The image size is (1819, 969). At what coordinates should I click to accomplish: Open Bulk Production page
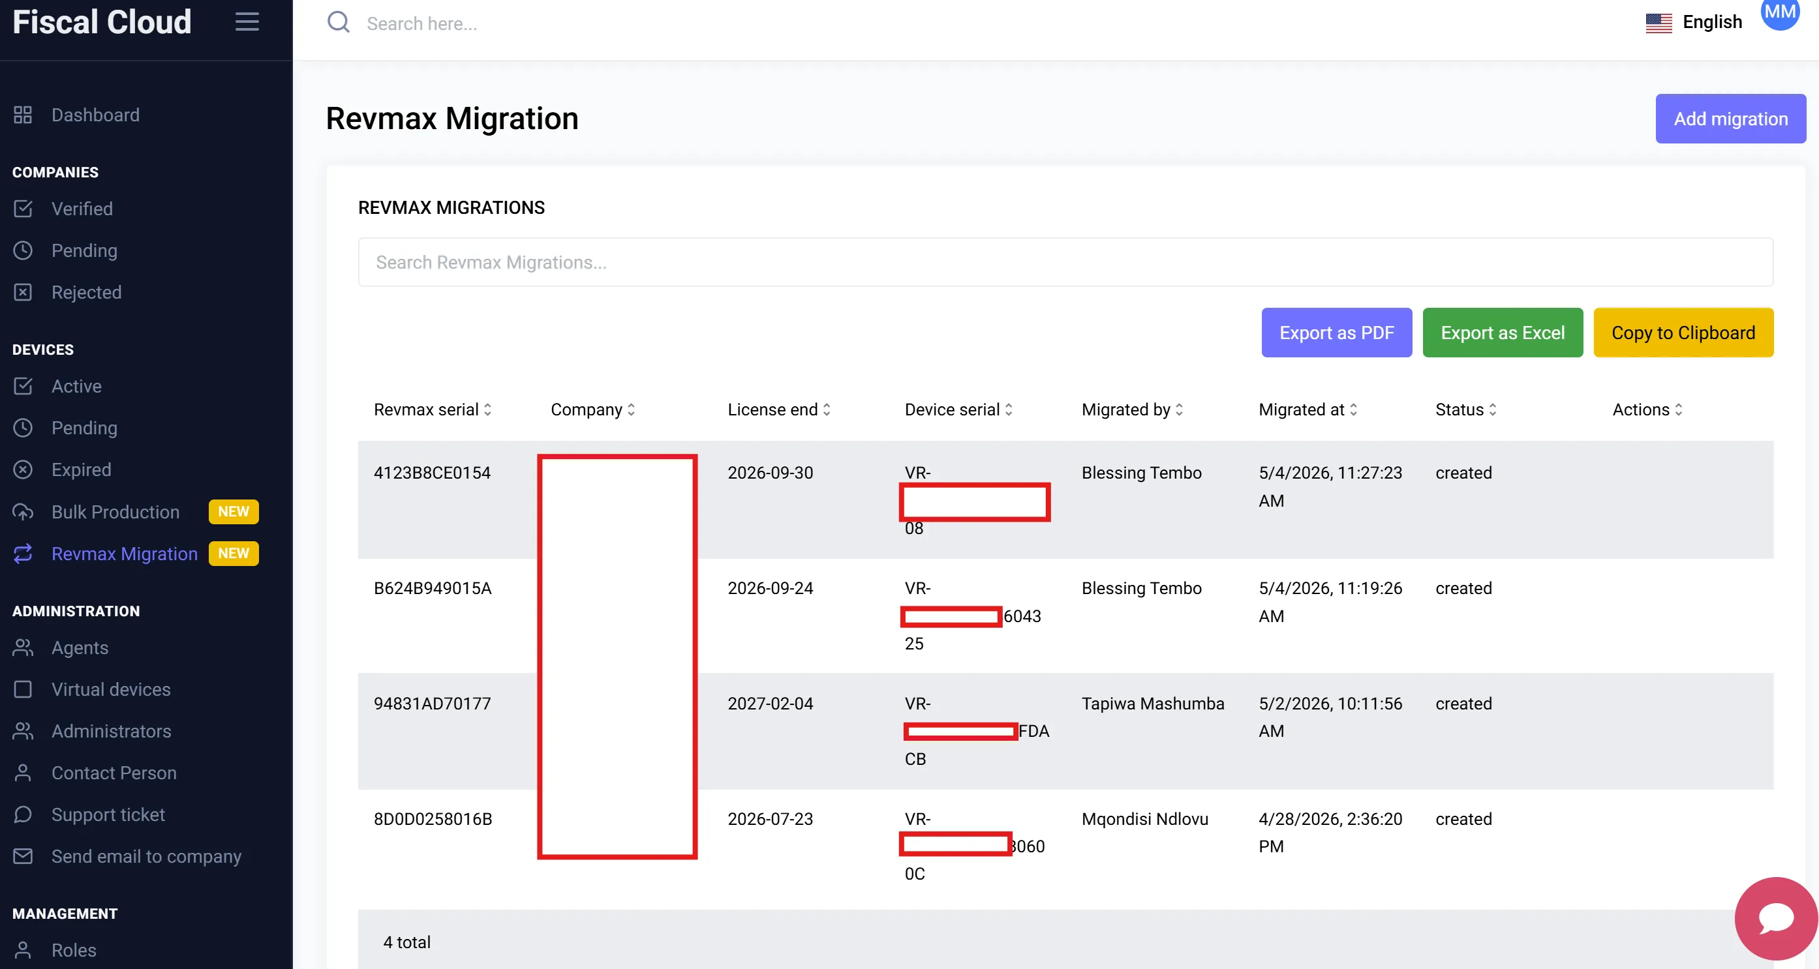pyautogui.click(x=115, y=511)
